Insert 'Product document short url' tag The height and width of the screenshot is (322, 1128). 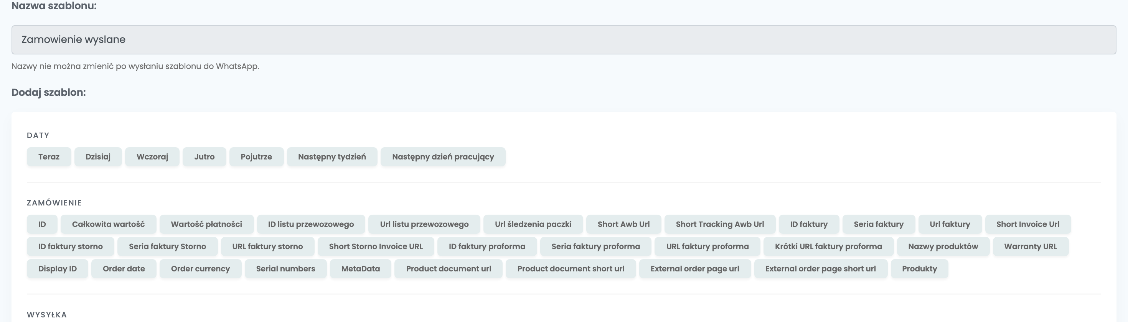571,269
